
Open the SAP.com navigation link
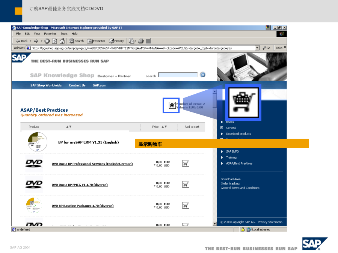pyautogui.click(x=100, y=85)
